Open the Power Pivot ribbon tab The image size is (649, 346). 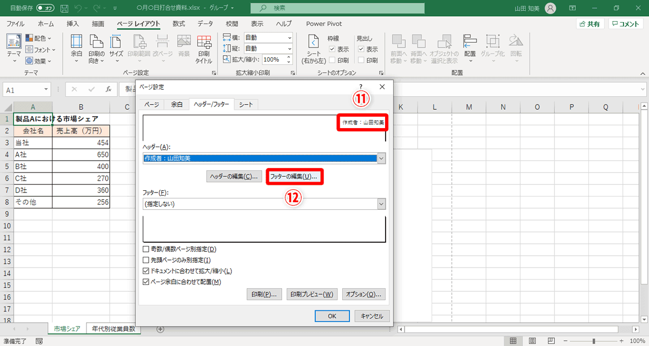[x=324, y=24]
